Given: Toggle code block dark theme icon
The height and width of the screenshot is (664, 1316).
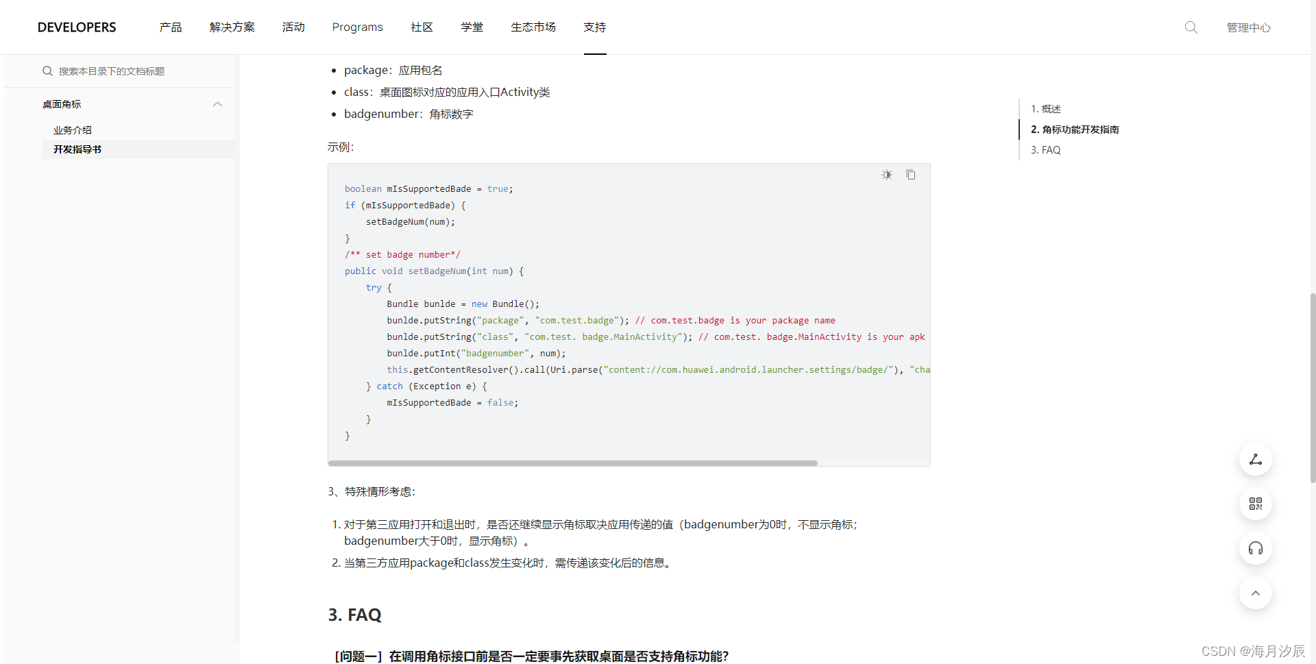Looking at the screenshot, I should 887,175.
